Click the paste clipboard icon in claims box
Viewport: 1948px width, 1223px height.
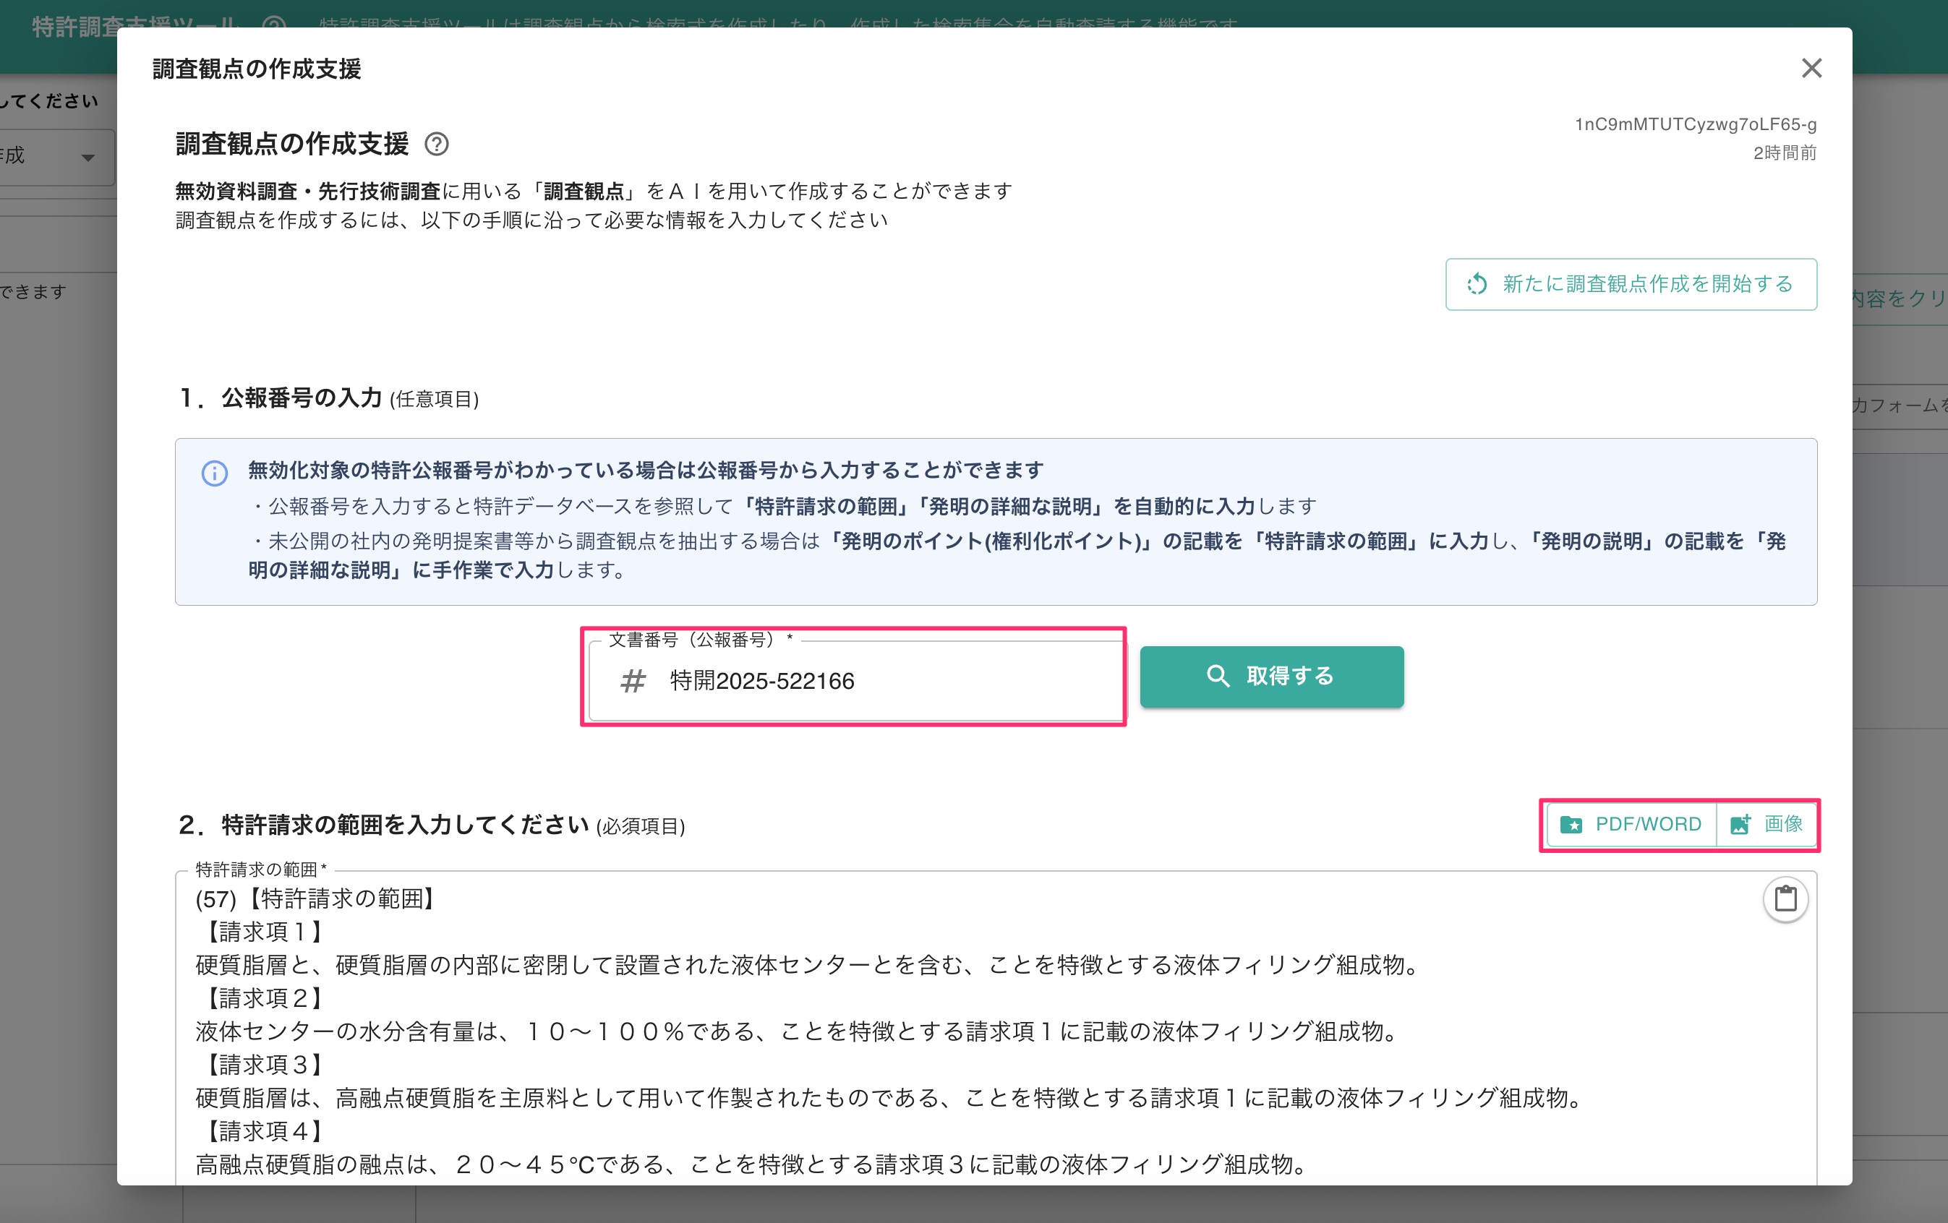click(1785, 898)
